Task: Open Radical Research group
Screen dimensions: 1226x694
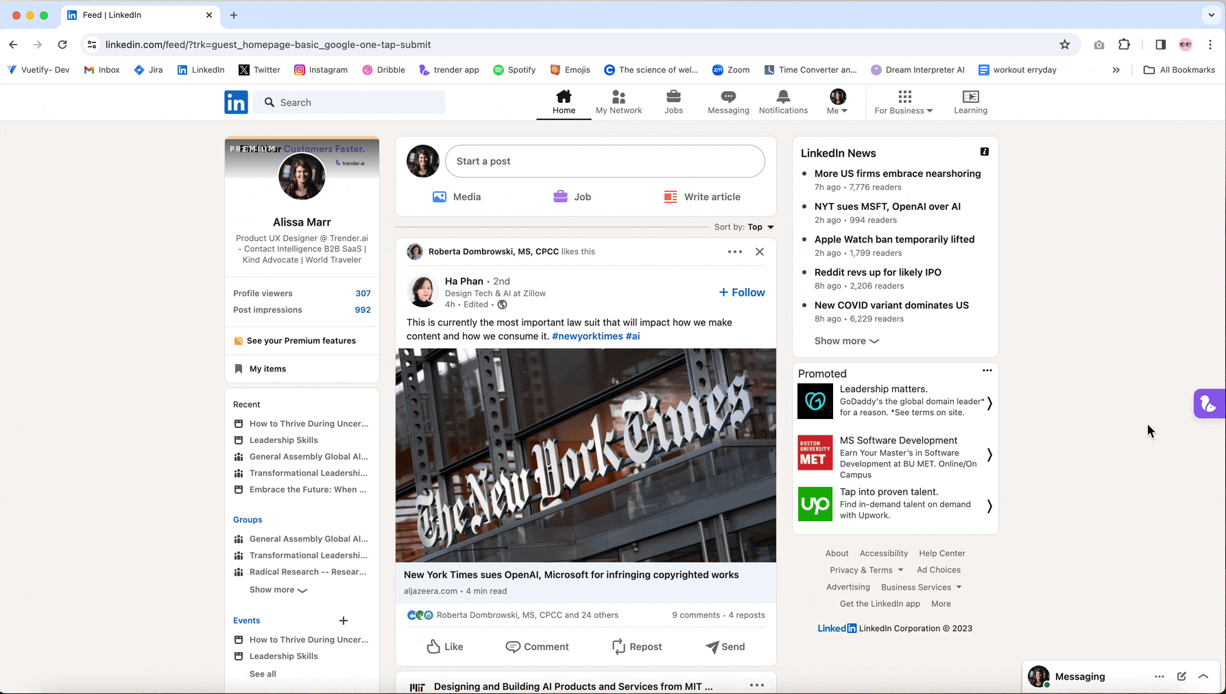Action: (x=300, y=572)
